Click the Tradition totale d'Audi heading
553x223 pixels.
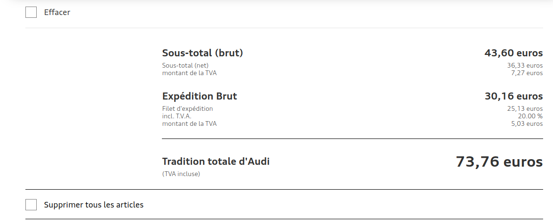pos(216,161)
